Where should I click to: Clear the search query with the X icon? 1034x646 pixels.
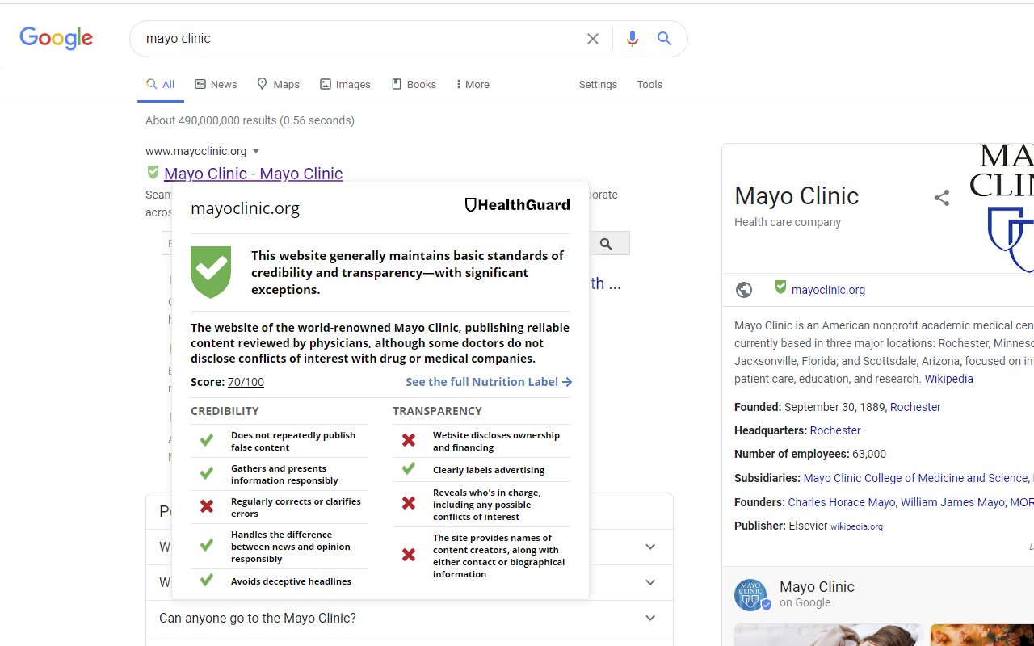(x=592, y=38)
